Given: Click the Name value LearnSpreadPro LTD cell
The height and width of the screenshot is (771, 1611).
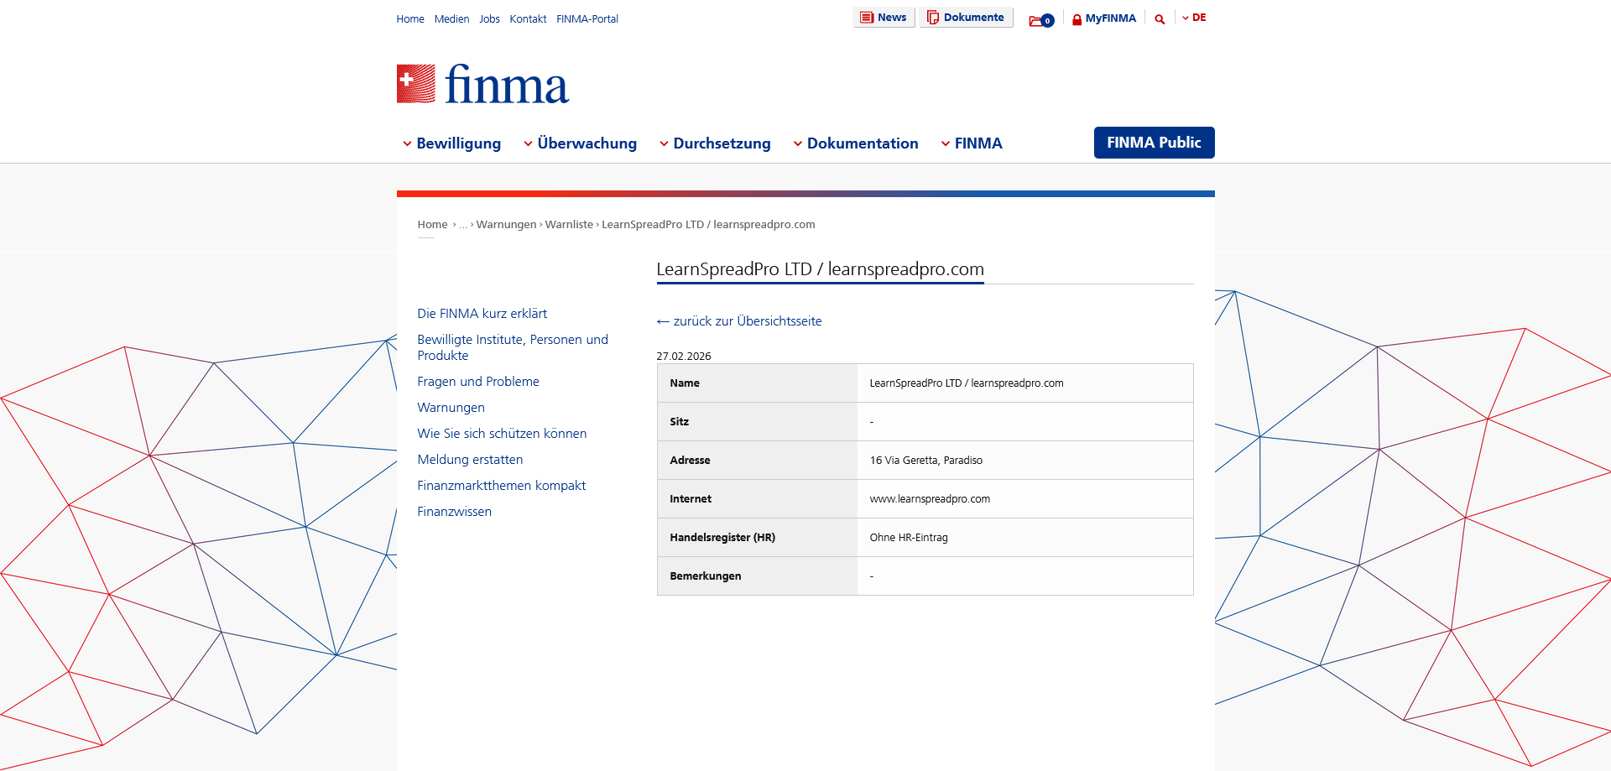Looking at the screenshot, I should click(1024, 383).
